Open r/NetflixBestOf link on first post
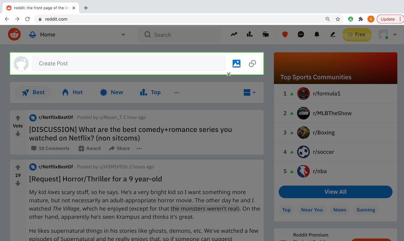The height and width of the screenshot is (241, 404). tap(56, 117)
